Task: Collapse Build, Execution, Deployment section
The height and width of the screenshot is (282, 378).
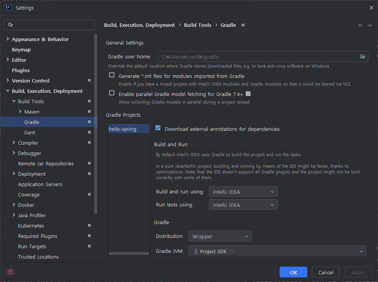Action: tap(8, 91)
